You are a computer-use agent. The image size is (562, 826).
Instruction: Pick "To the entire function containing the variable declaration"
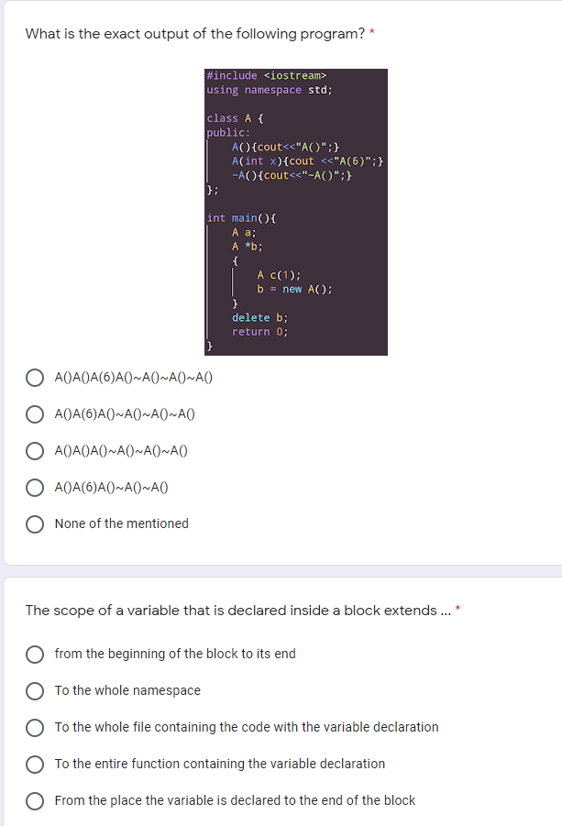click(x=35, y=764)
